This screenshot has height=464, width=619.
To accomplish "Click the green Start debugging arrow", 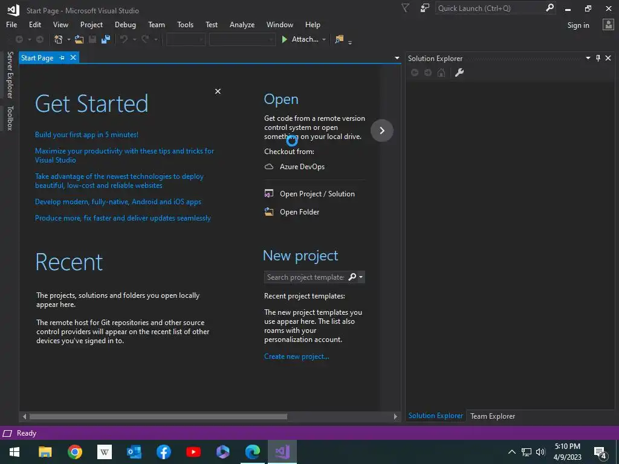I will 284,39.
